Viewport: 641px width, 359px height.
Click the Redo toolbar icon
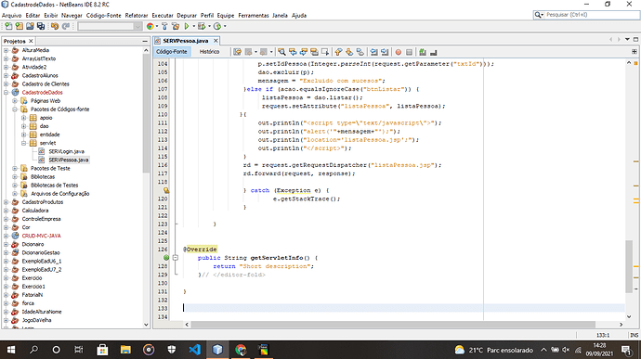66,26
